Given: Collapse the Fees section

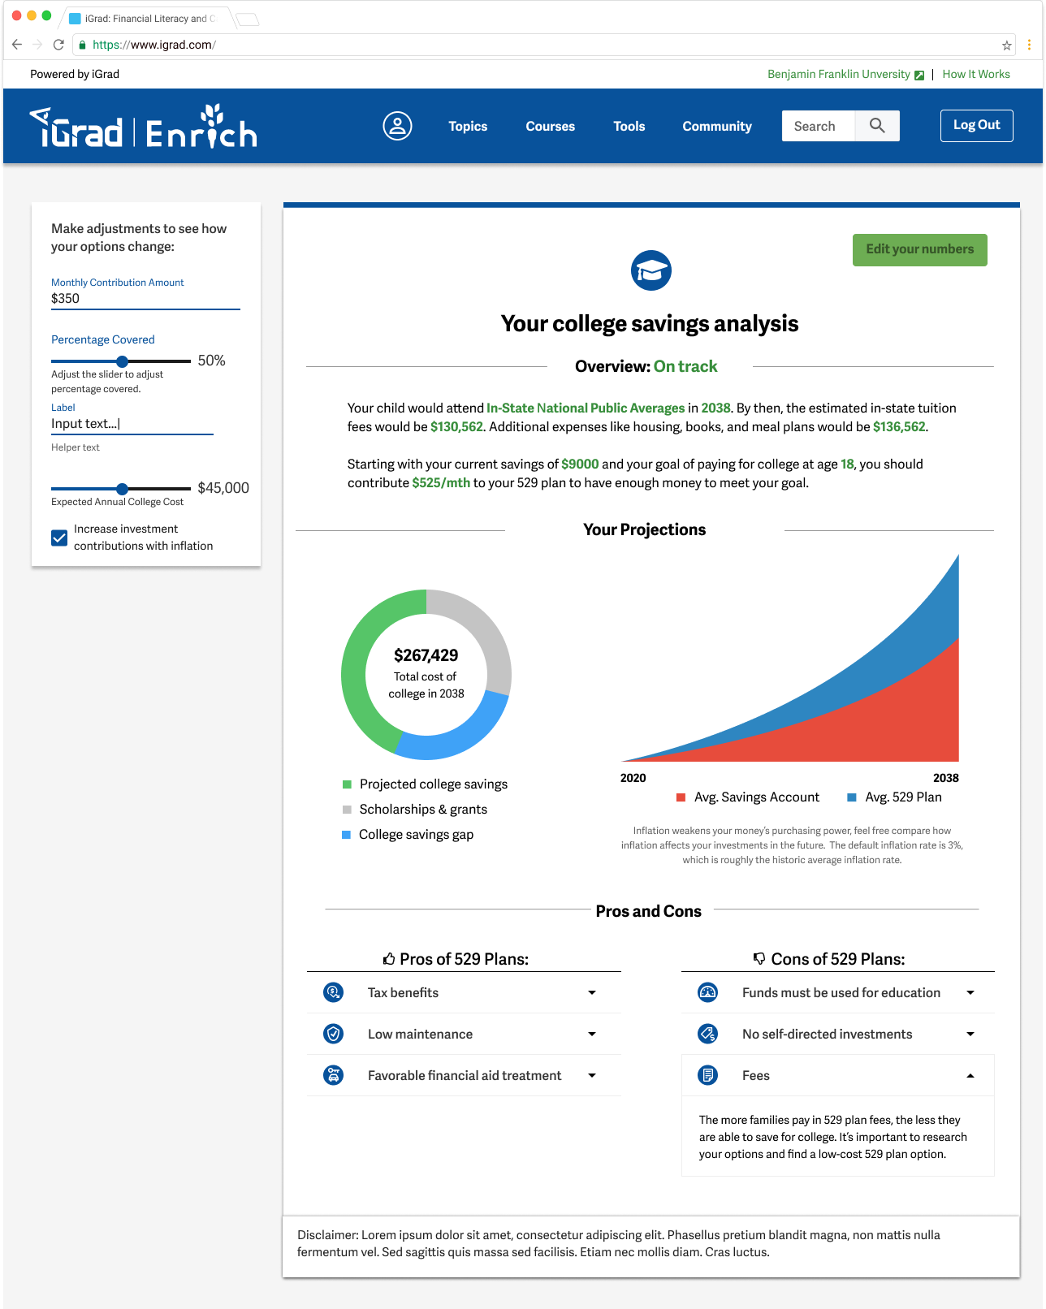Looking at the screenshot, I should [x=970, y=1075].
